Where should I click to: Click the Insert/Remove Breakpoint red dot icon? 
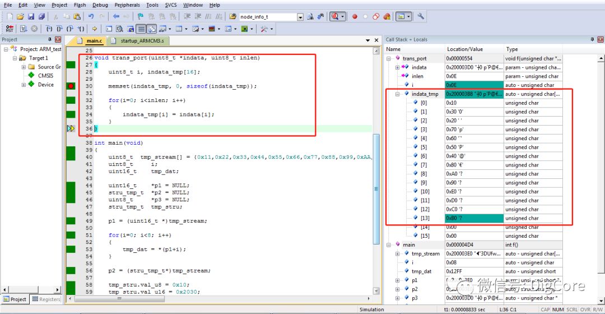355,17
